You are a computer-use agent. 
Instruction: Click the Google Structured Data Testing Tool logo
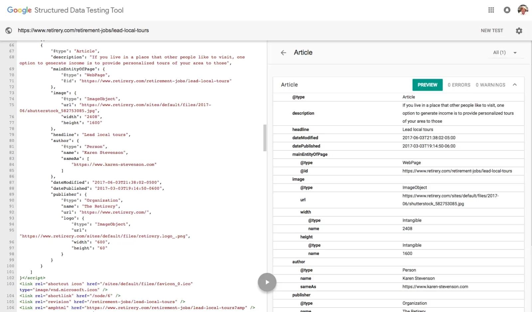(x=65, y=10)
